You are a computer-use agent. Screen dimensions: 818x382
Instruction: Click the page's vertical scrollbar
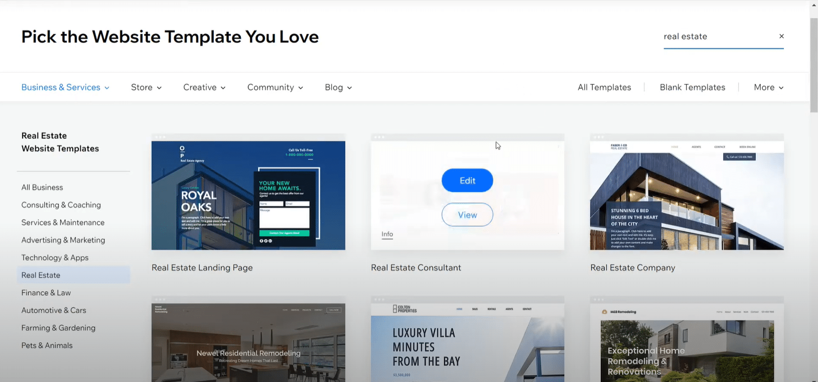point(814,65)
